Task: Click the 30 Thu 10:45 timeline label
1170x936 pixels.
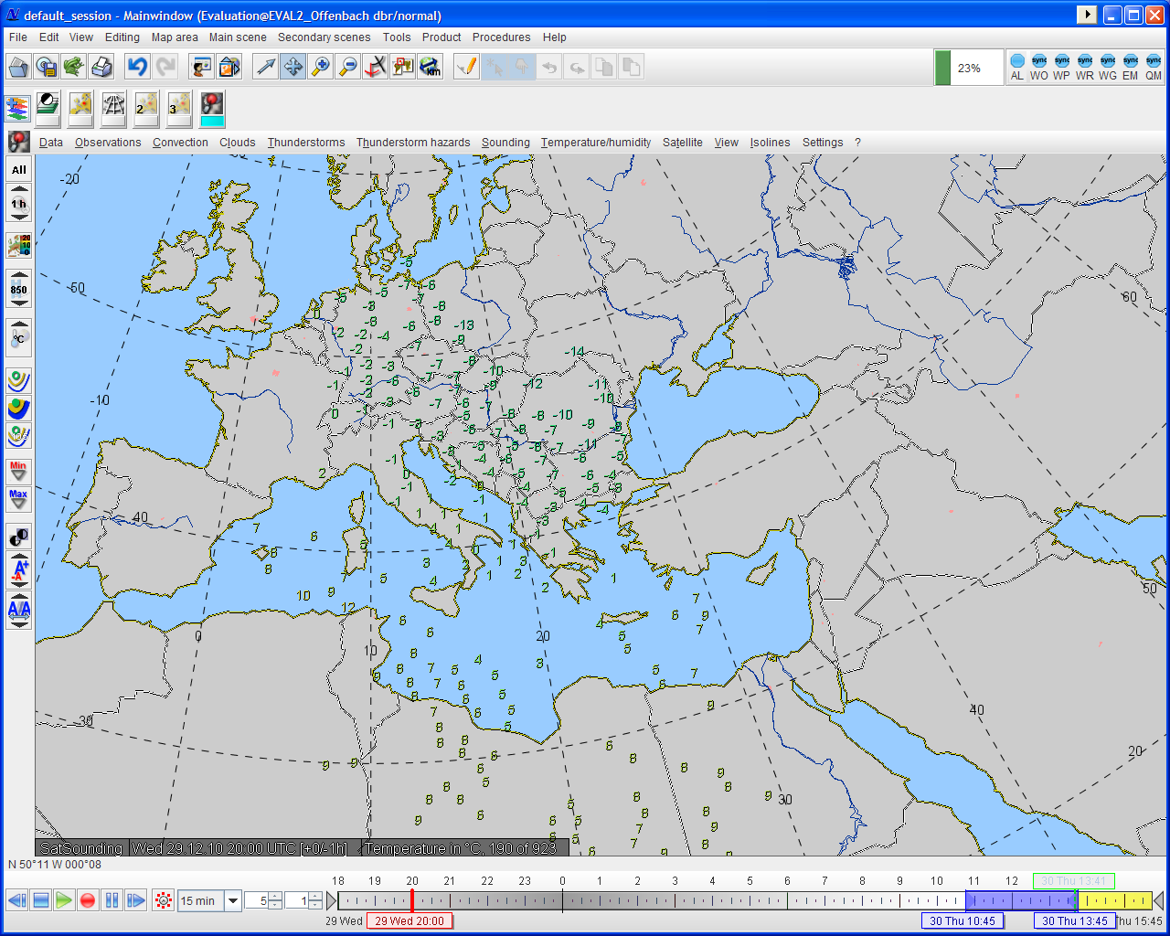Action: click(x=963, y=920)
